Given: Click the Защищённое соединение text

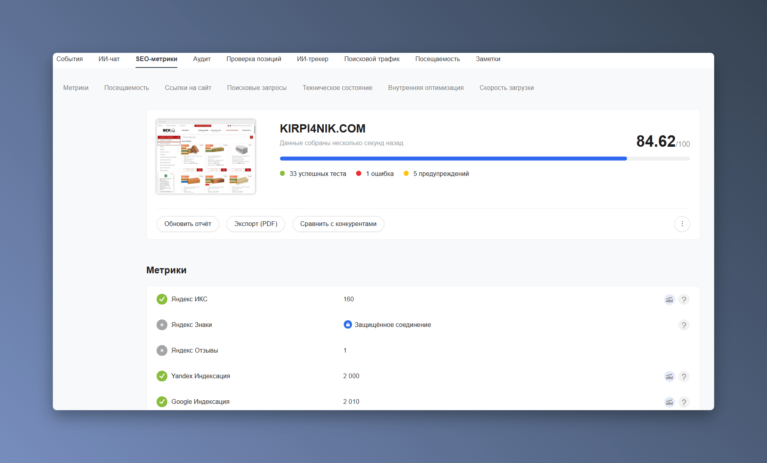Looking at the screenshot, I should click(x=393, y=325).
